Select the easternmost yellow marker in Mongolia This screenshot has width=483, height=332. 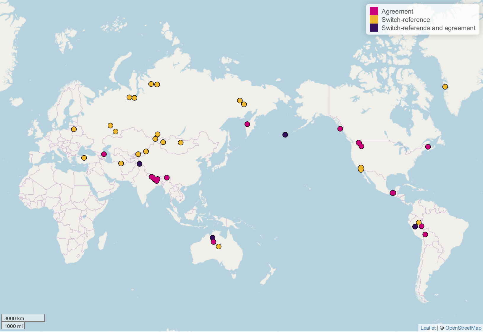point(181,143)
